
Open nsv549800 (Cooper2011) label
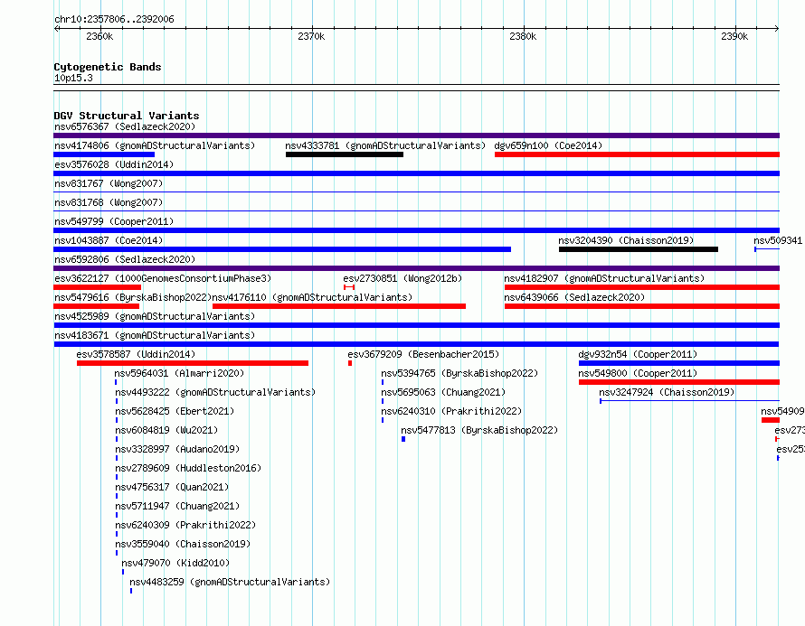tap(638, 373)
